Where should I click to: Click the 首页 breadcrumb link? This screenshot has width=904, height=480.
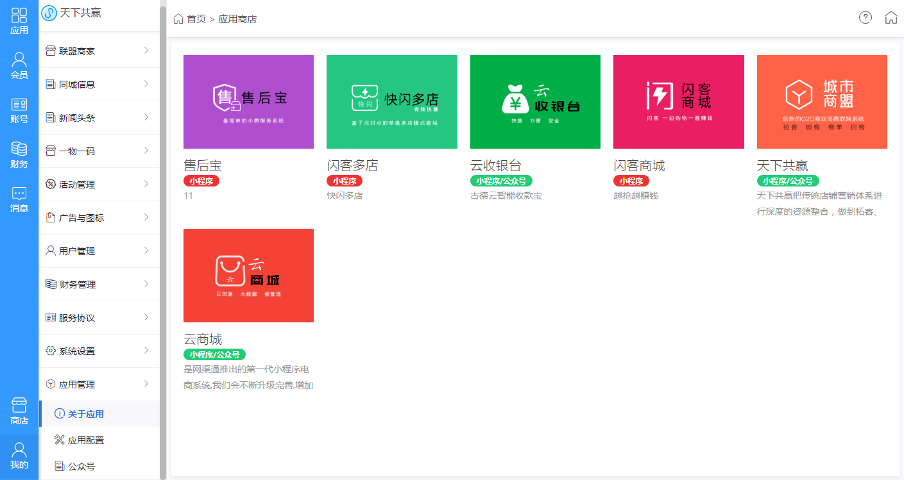tap(196, 19)
